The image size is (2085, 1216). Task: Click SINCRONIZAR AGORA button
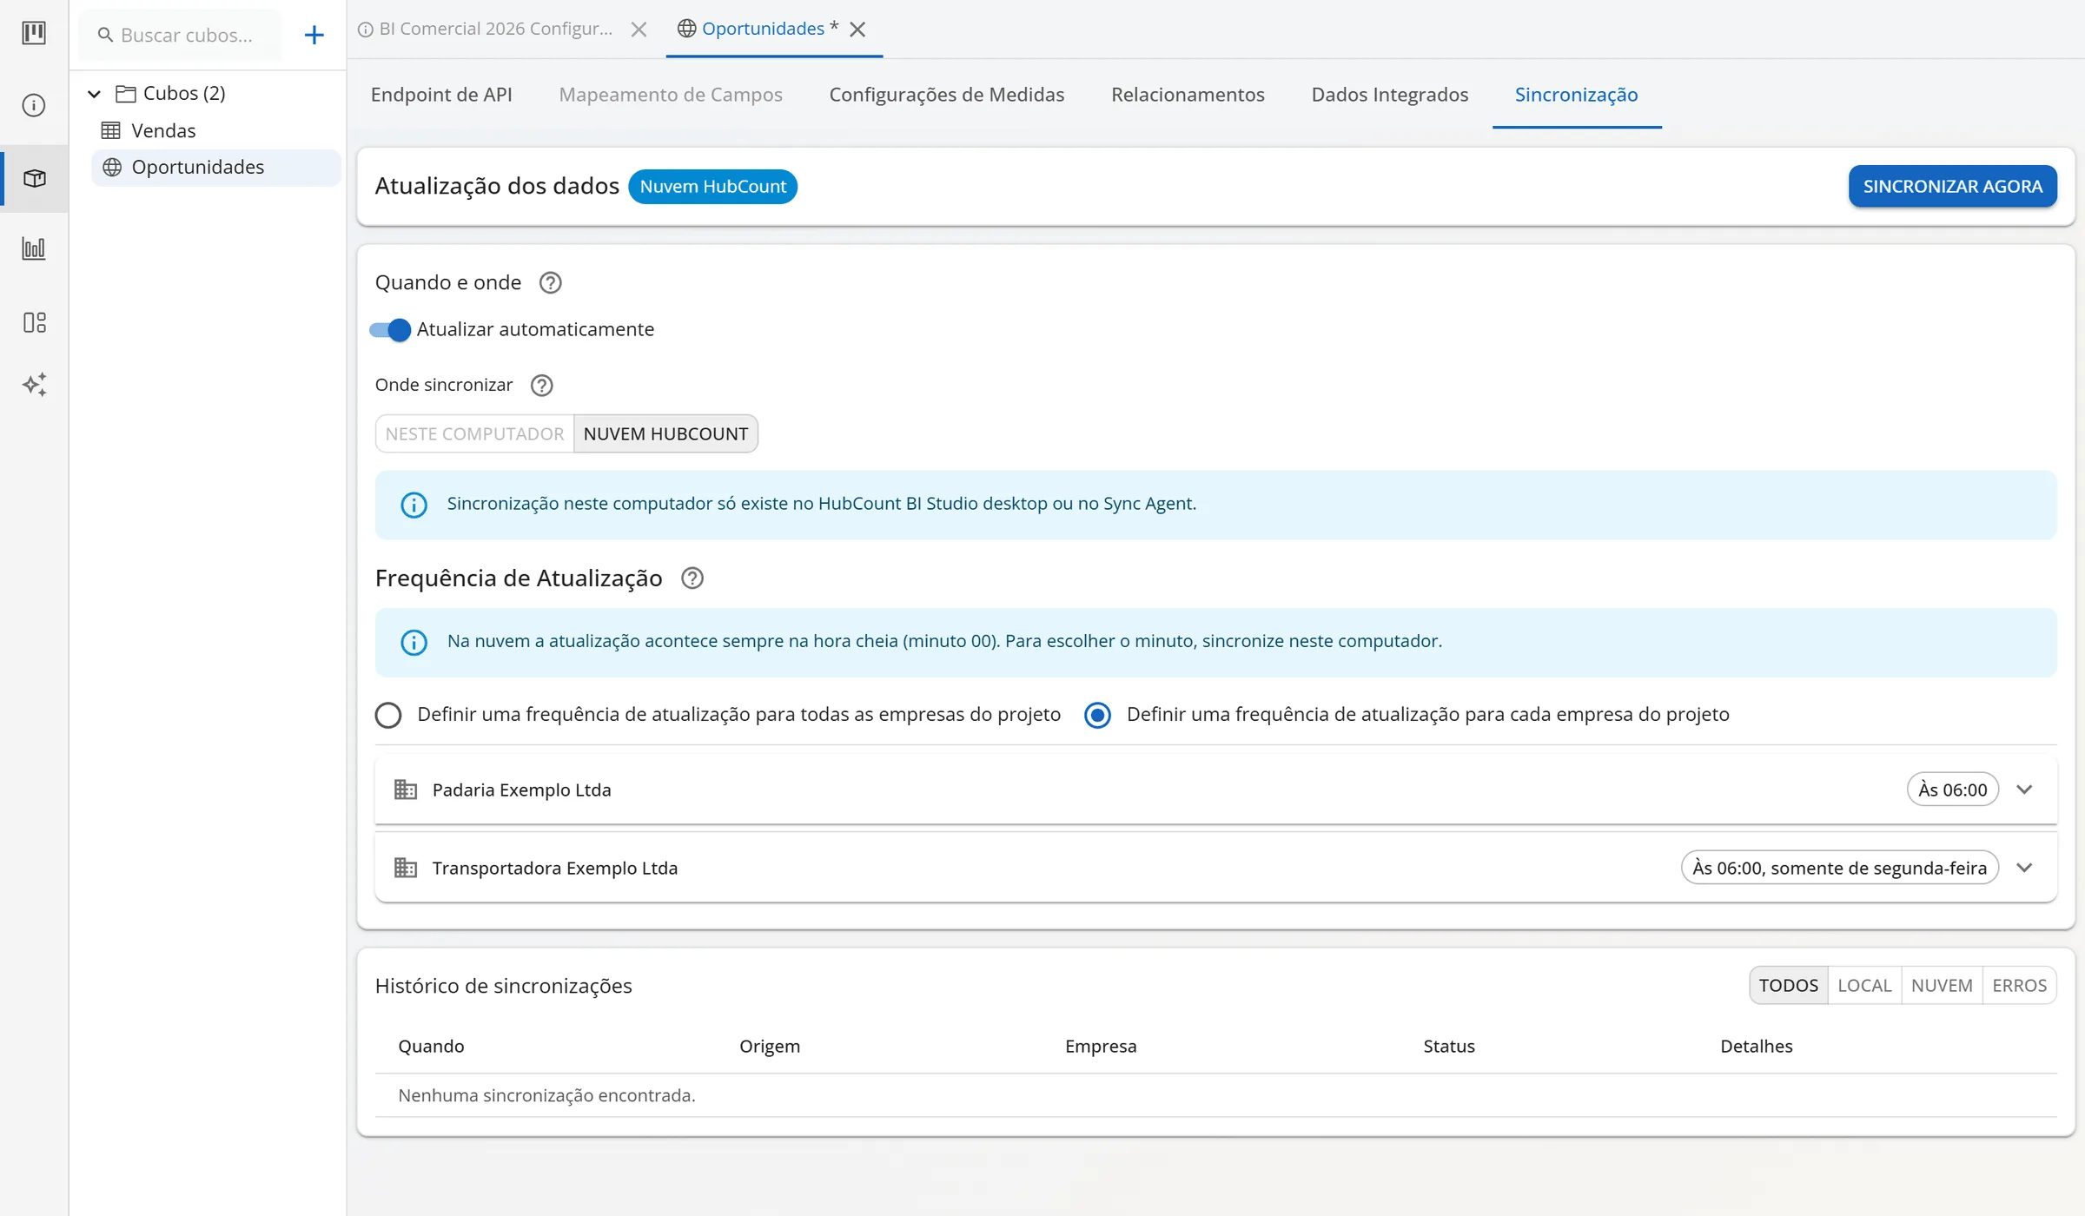tap(1952, 186)
